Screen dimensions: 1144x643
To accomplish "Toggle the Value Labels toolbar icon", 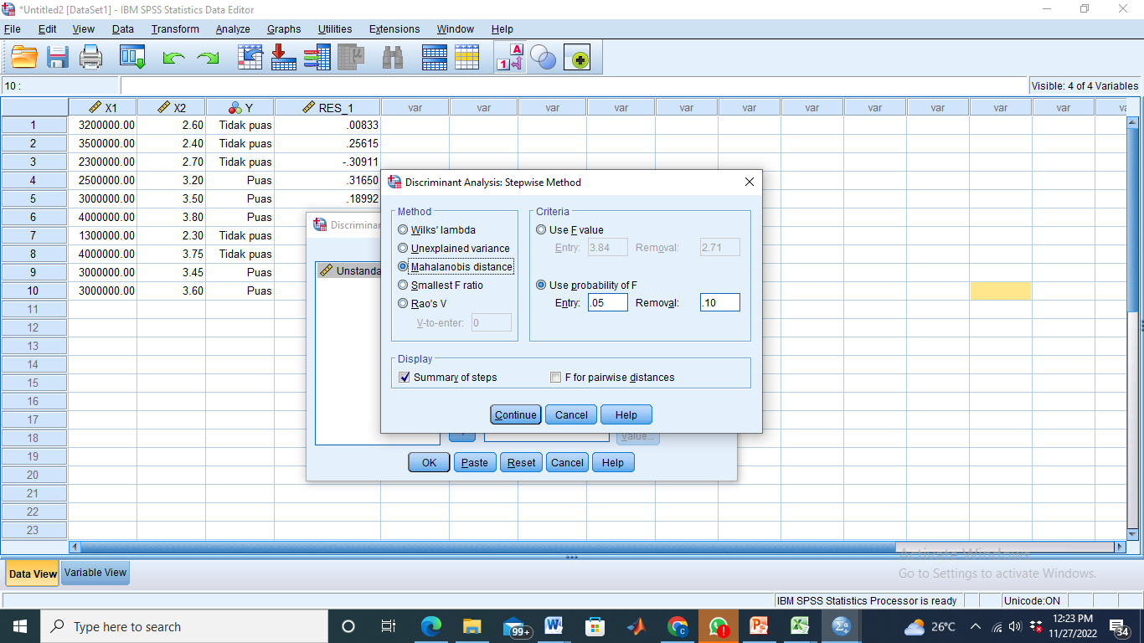I will point(511,57).
